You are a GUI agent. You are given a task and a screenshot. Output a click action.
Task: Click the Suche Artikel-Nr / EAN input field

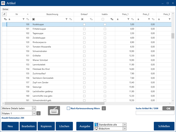tap(155, 113)
